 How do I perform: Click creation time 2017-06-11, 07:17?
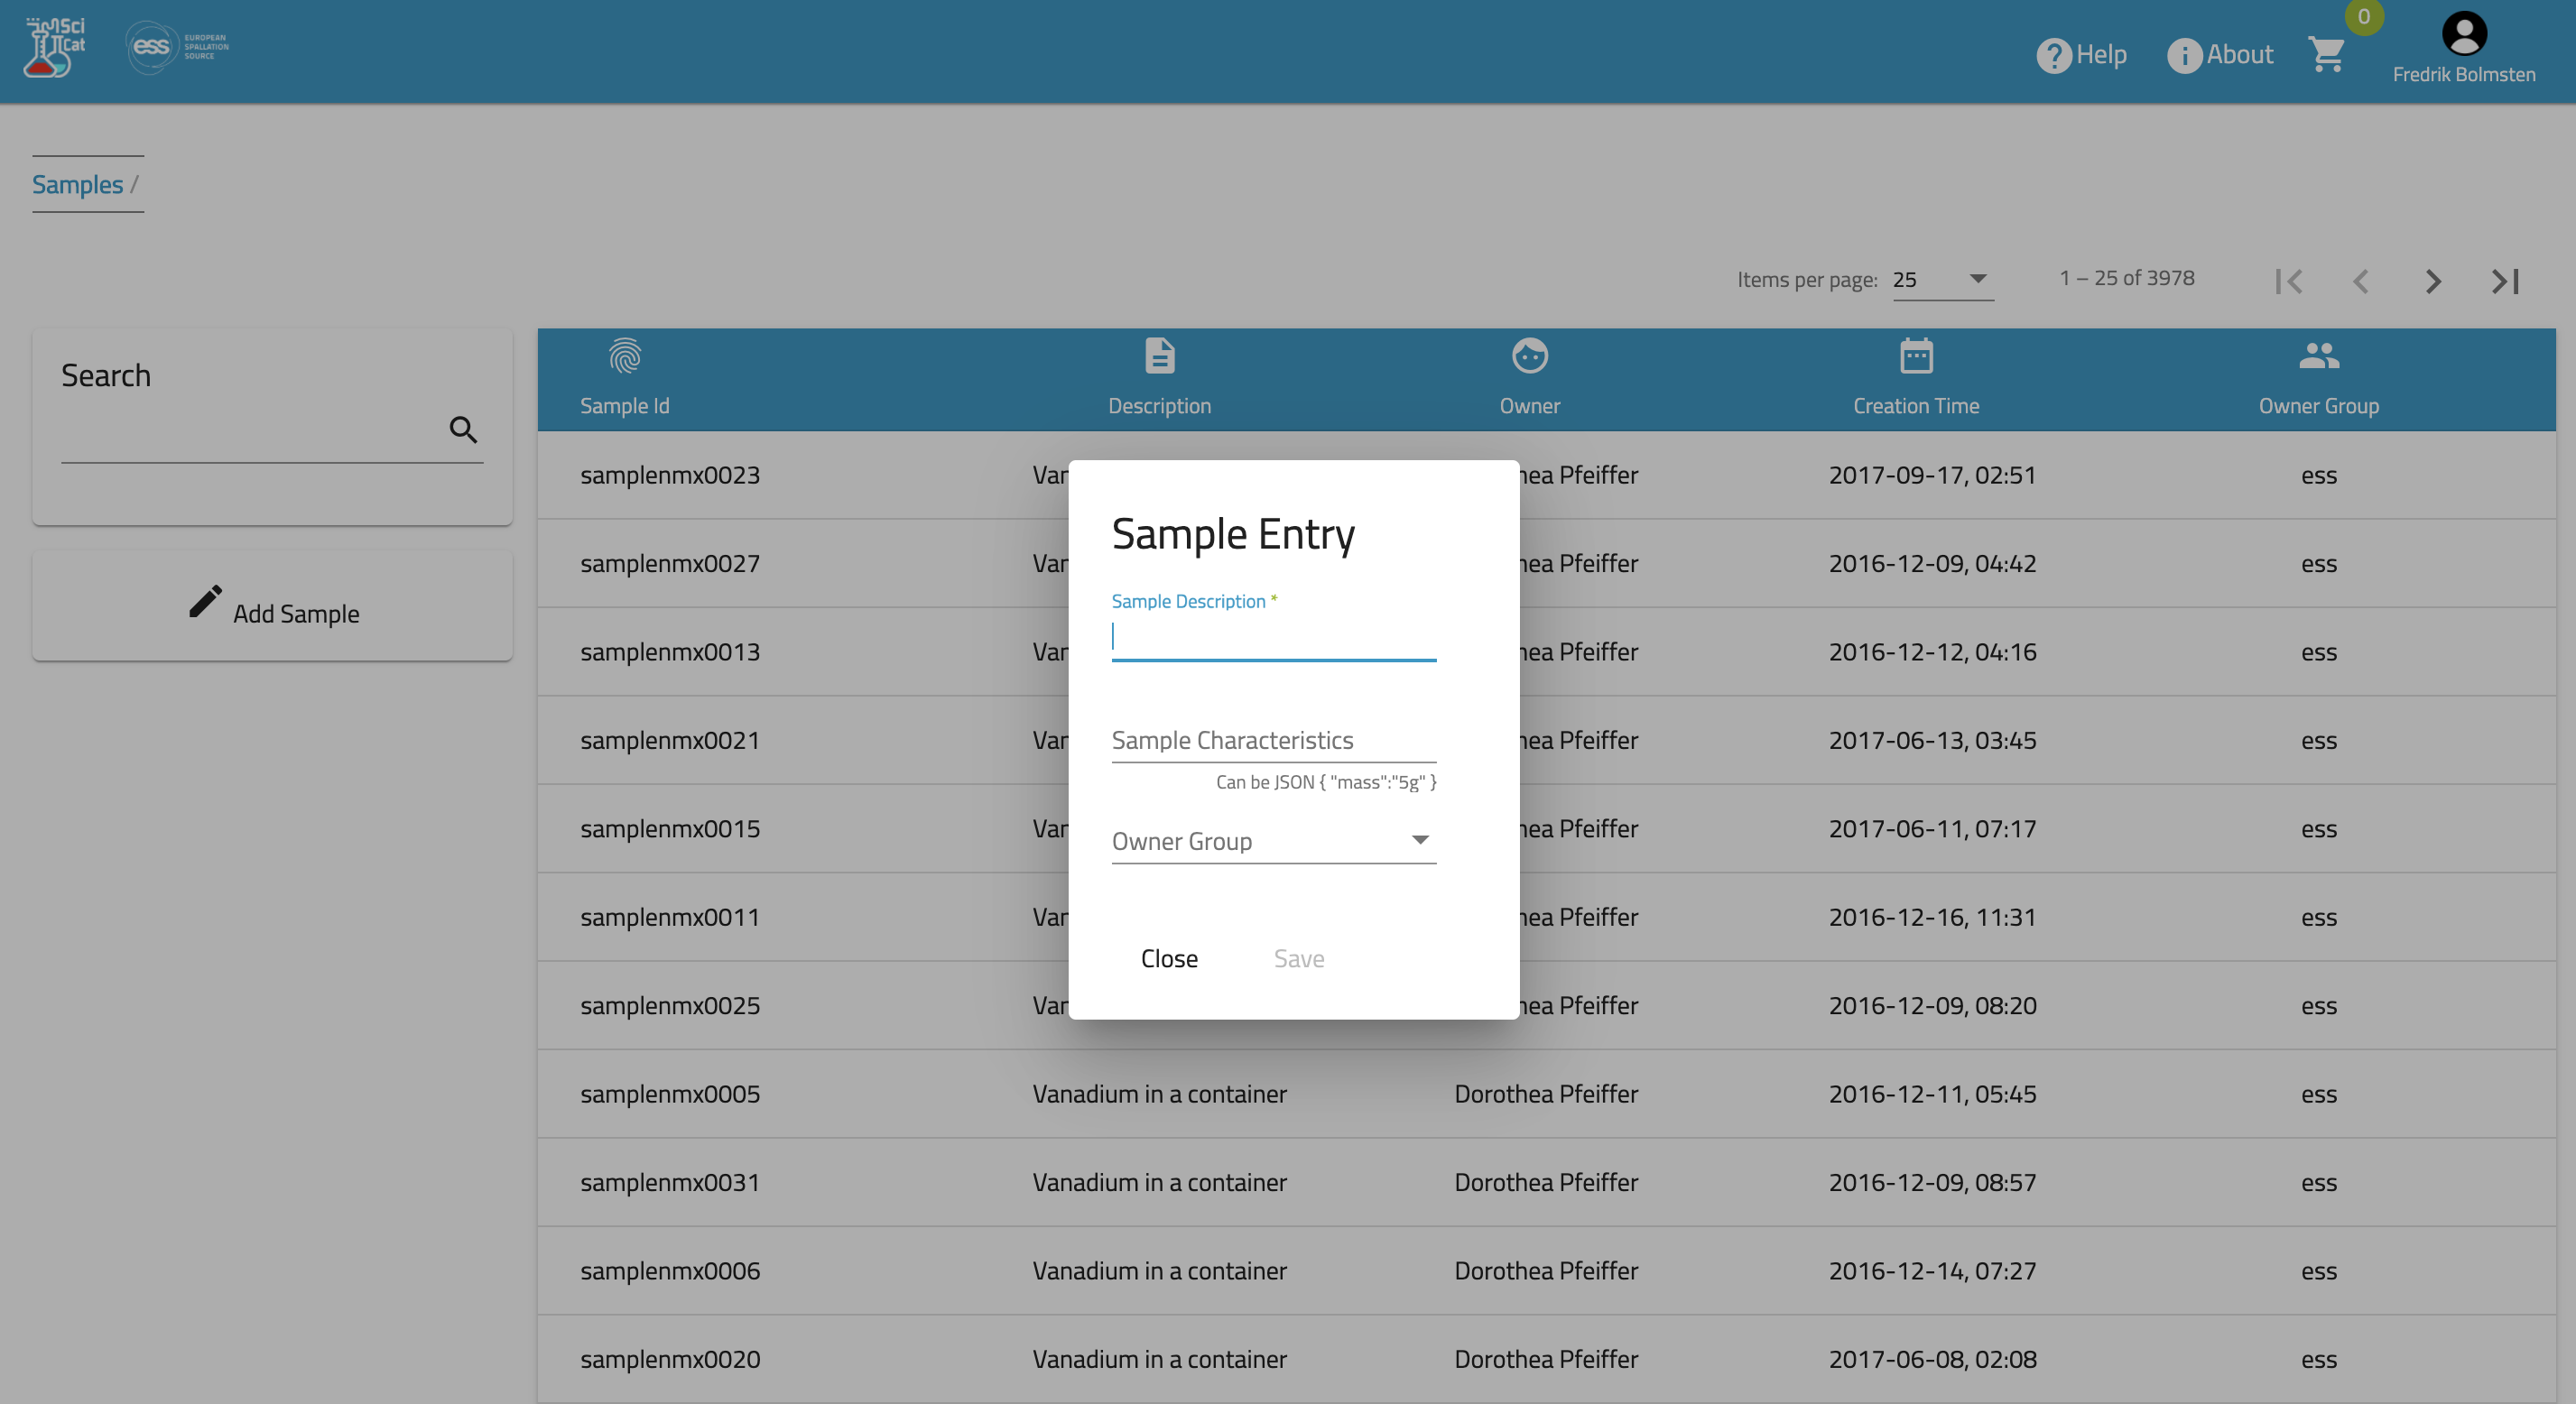[x=1932, y=829]
